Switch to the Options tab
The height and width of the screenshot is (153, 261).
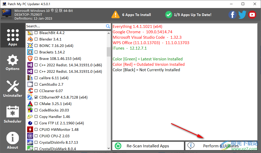[13, 63]
